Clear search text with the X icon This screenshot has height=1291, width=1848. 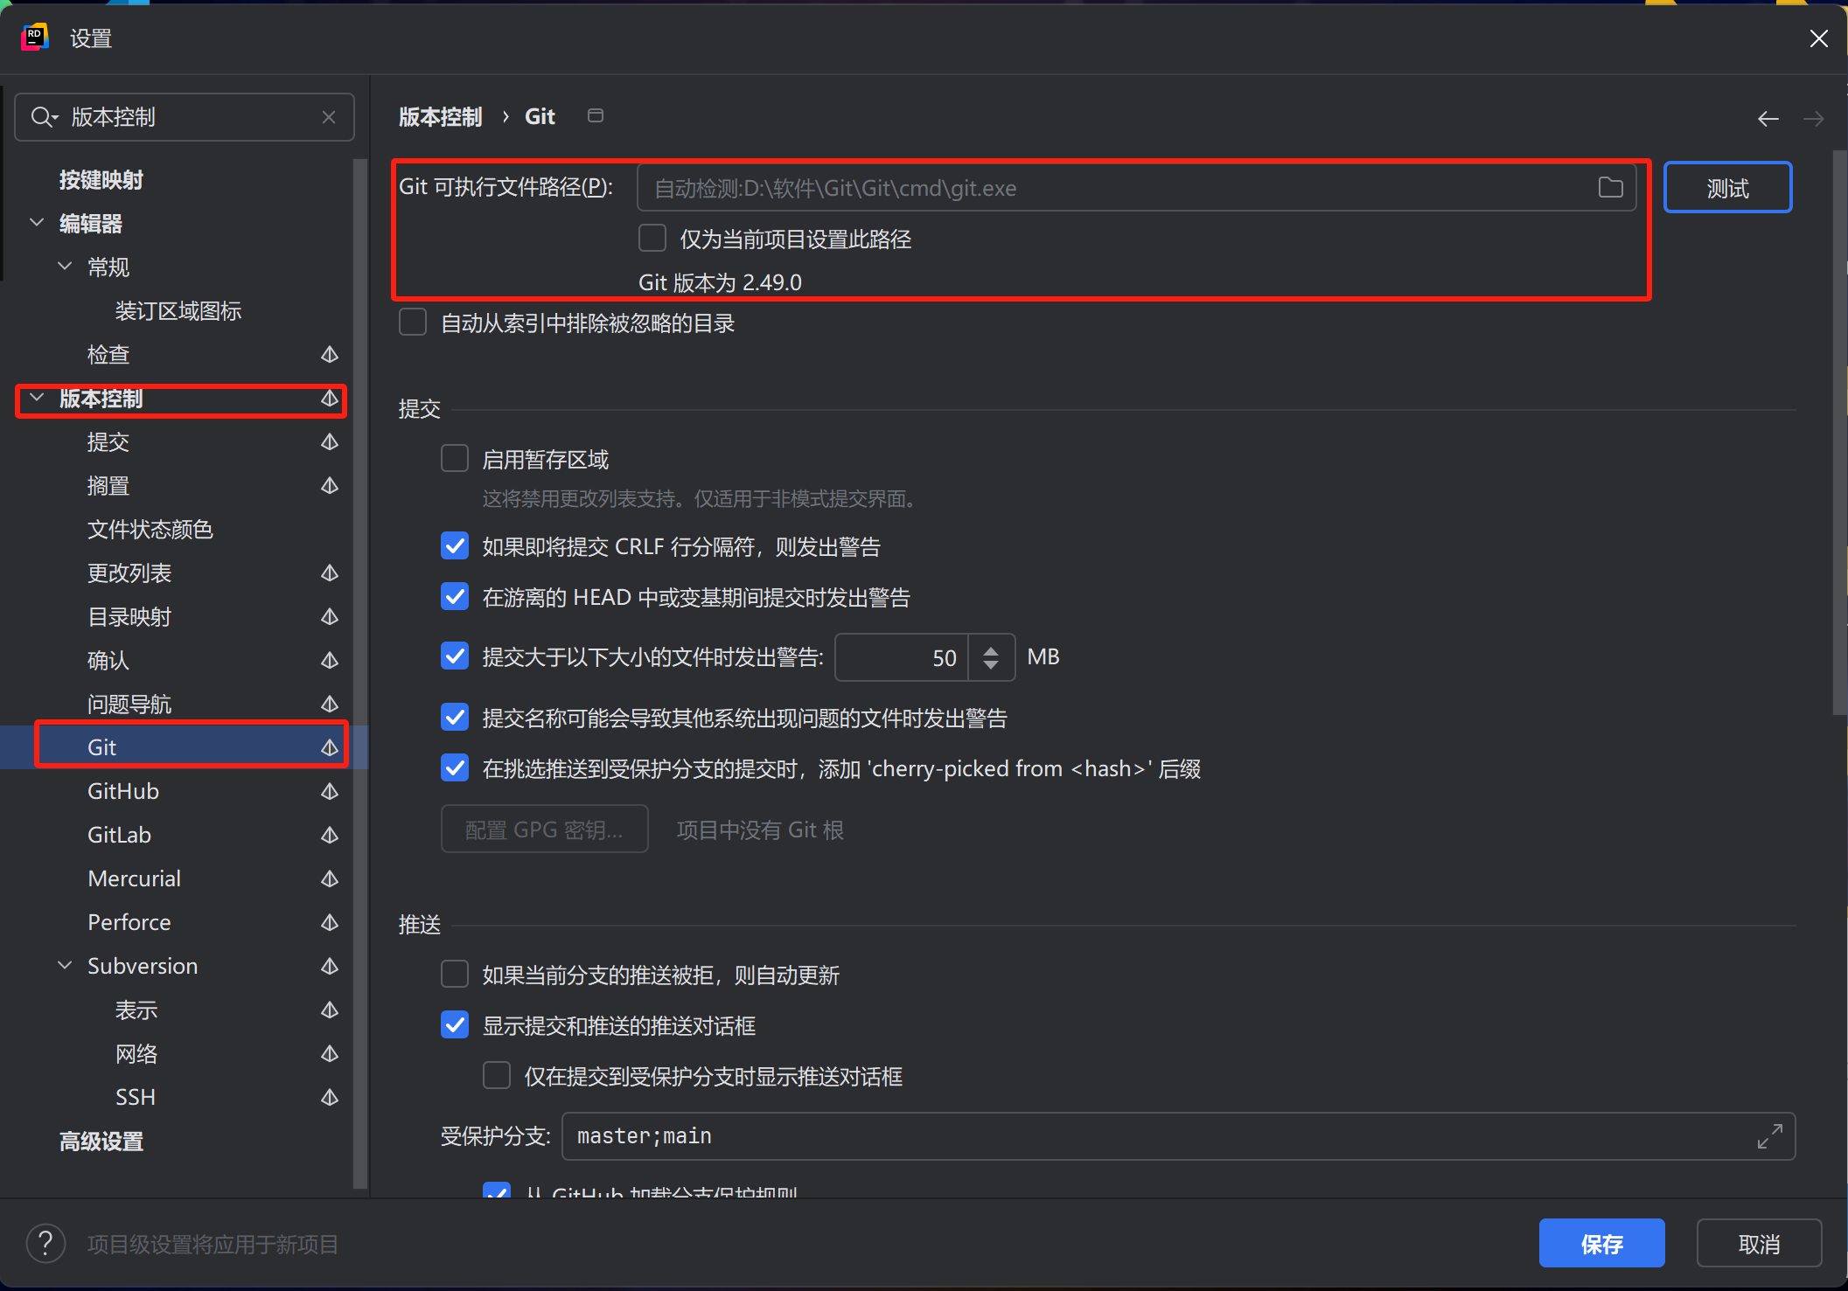click(329, 117)
